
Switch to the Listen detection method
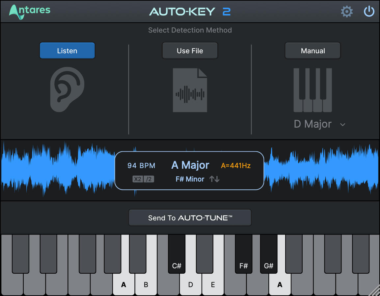click(67, 51)
